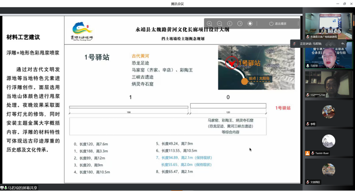
Task: Click the green mic icon beside 马若琼
Action: pyautogui.click(x=308, y=66)
